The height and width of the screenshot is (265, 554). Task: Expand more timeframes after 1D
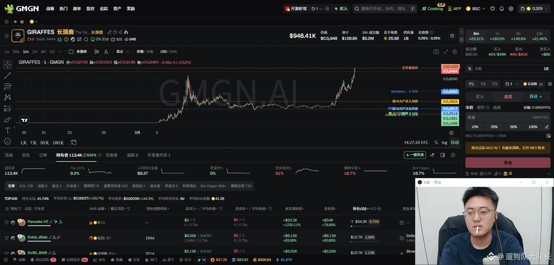[60, 52]
